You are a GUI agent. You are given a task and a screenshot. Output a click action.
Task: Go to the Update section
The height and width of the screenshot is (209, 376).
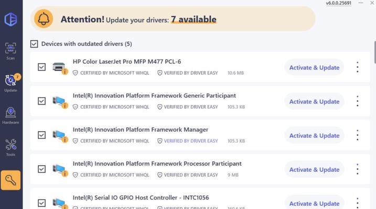click(10, 83)
